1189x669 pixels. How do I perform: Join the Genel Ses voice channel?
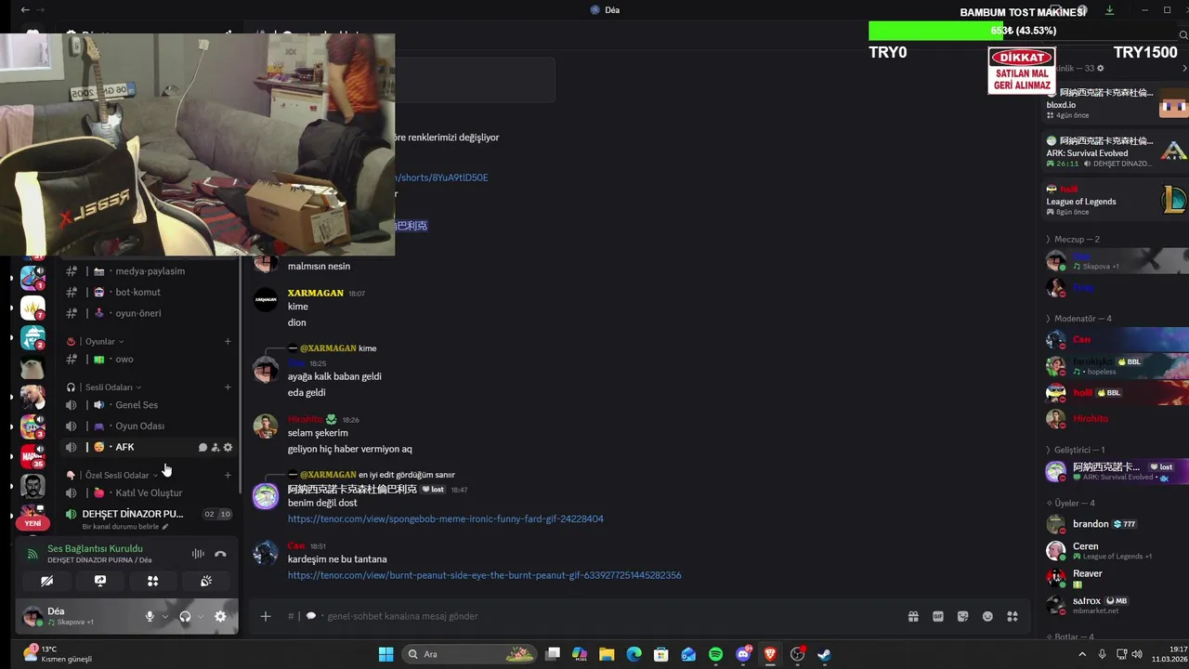coord(149,405)
